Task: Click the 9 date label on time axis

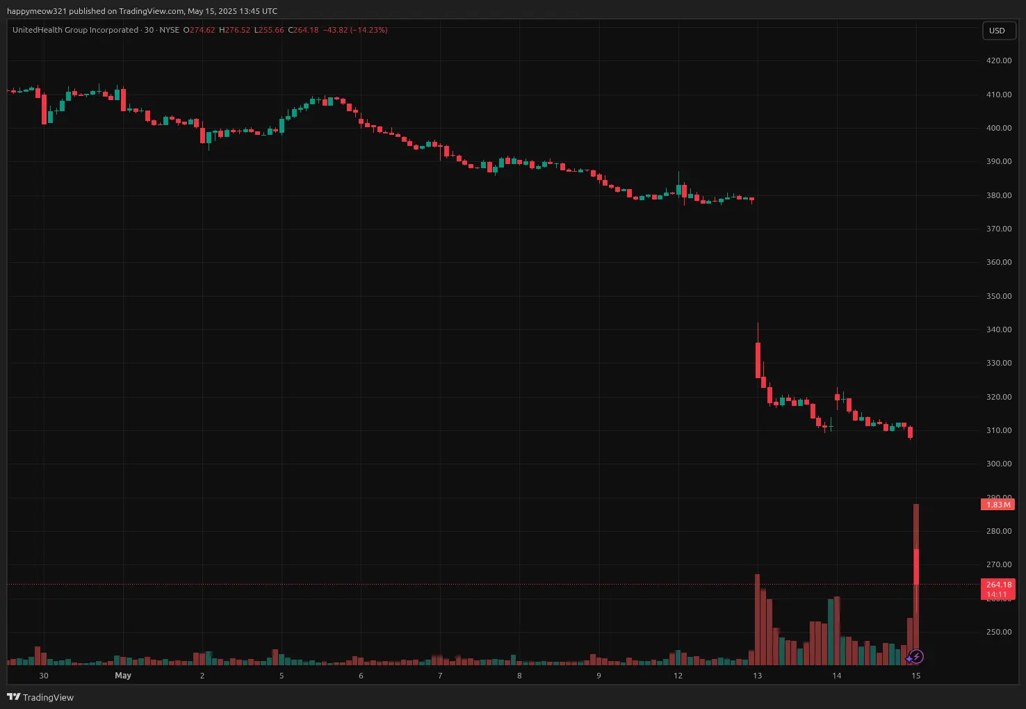Action: coord(598,676)
